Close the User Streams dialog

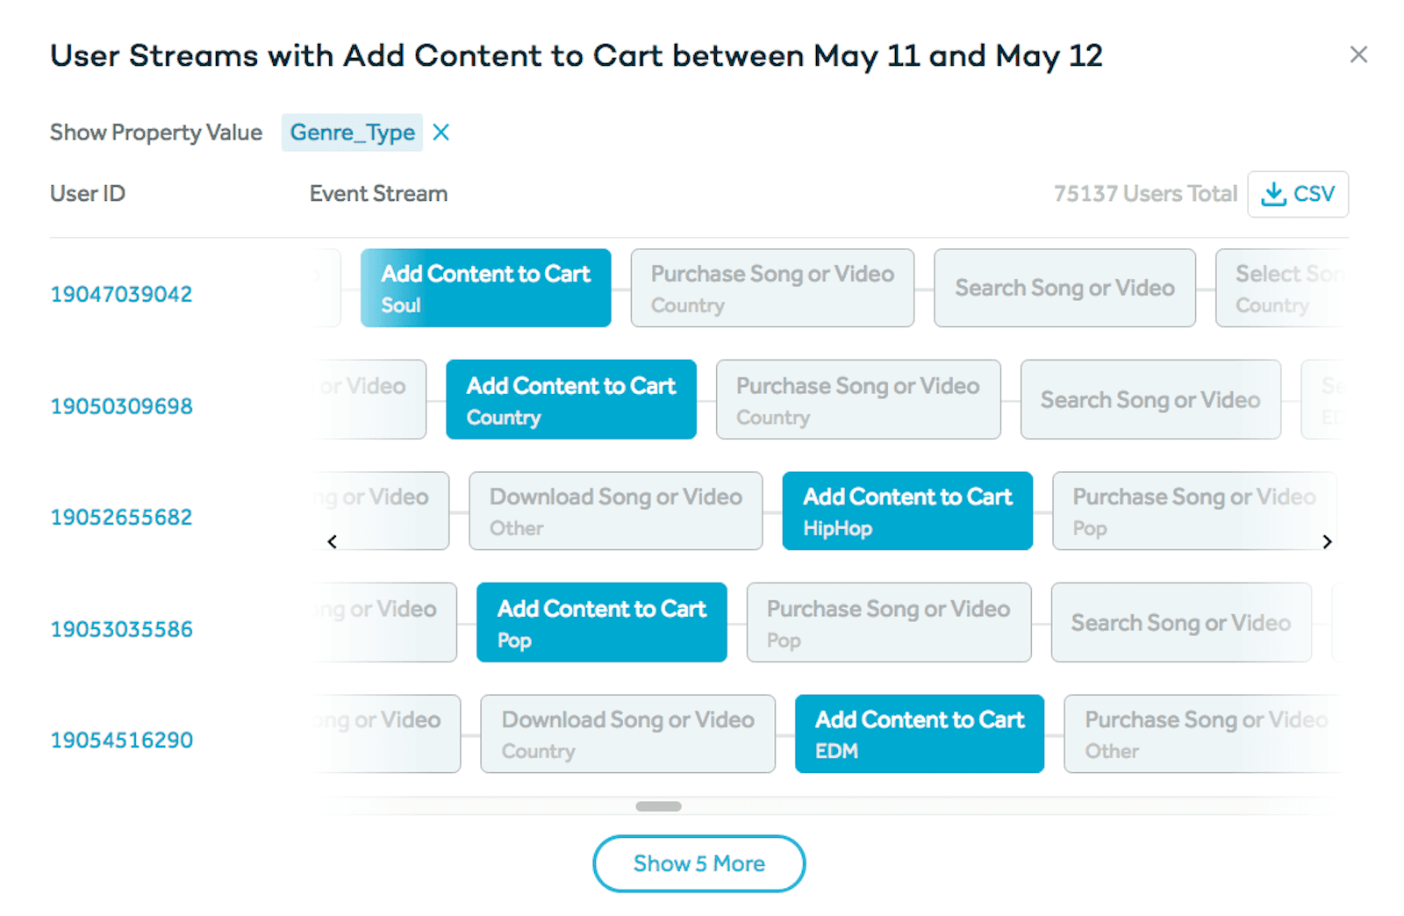point(1357,54)
